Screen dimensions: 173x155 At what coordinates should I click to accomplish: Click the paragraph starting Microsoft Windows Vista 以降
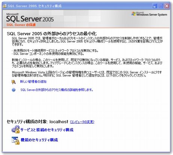tap(87, 74)
